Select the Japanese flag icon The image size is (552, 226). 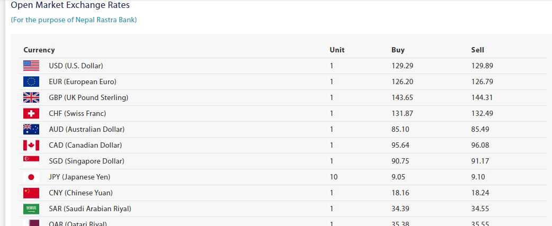pos(31,177)
